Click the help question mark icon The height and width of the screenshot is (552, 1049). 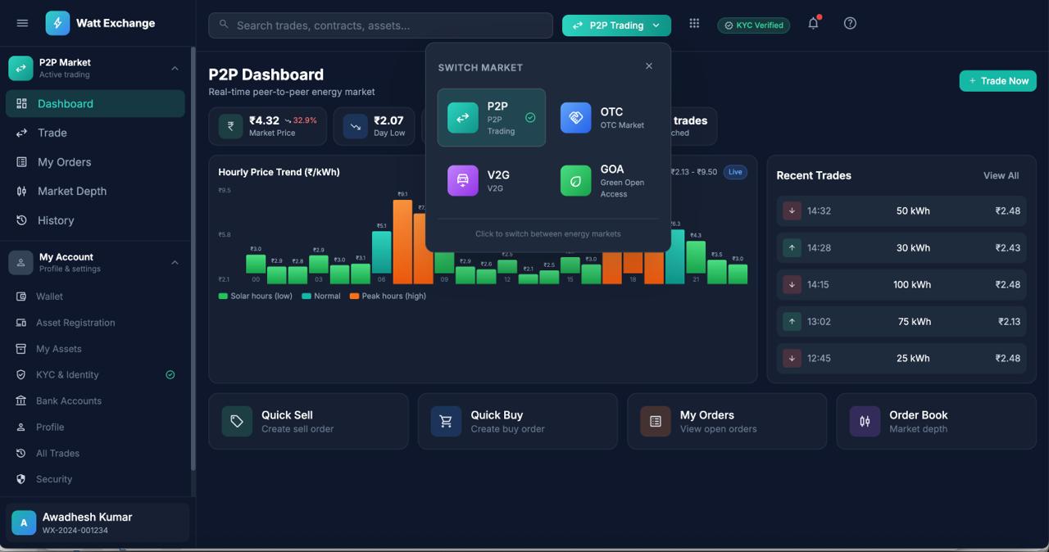pos(850,23)
